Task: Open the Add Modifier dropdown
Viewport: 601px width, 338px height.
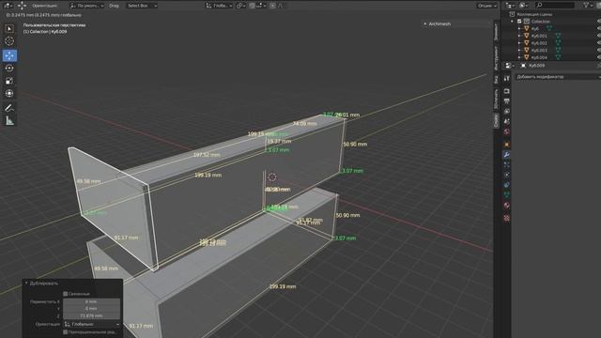Action: [557, 77]
